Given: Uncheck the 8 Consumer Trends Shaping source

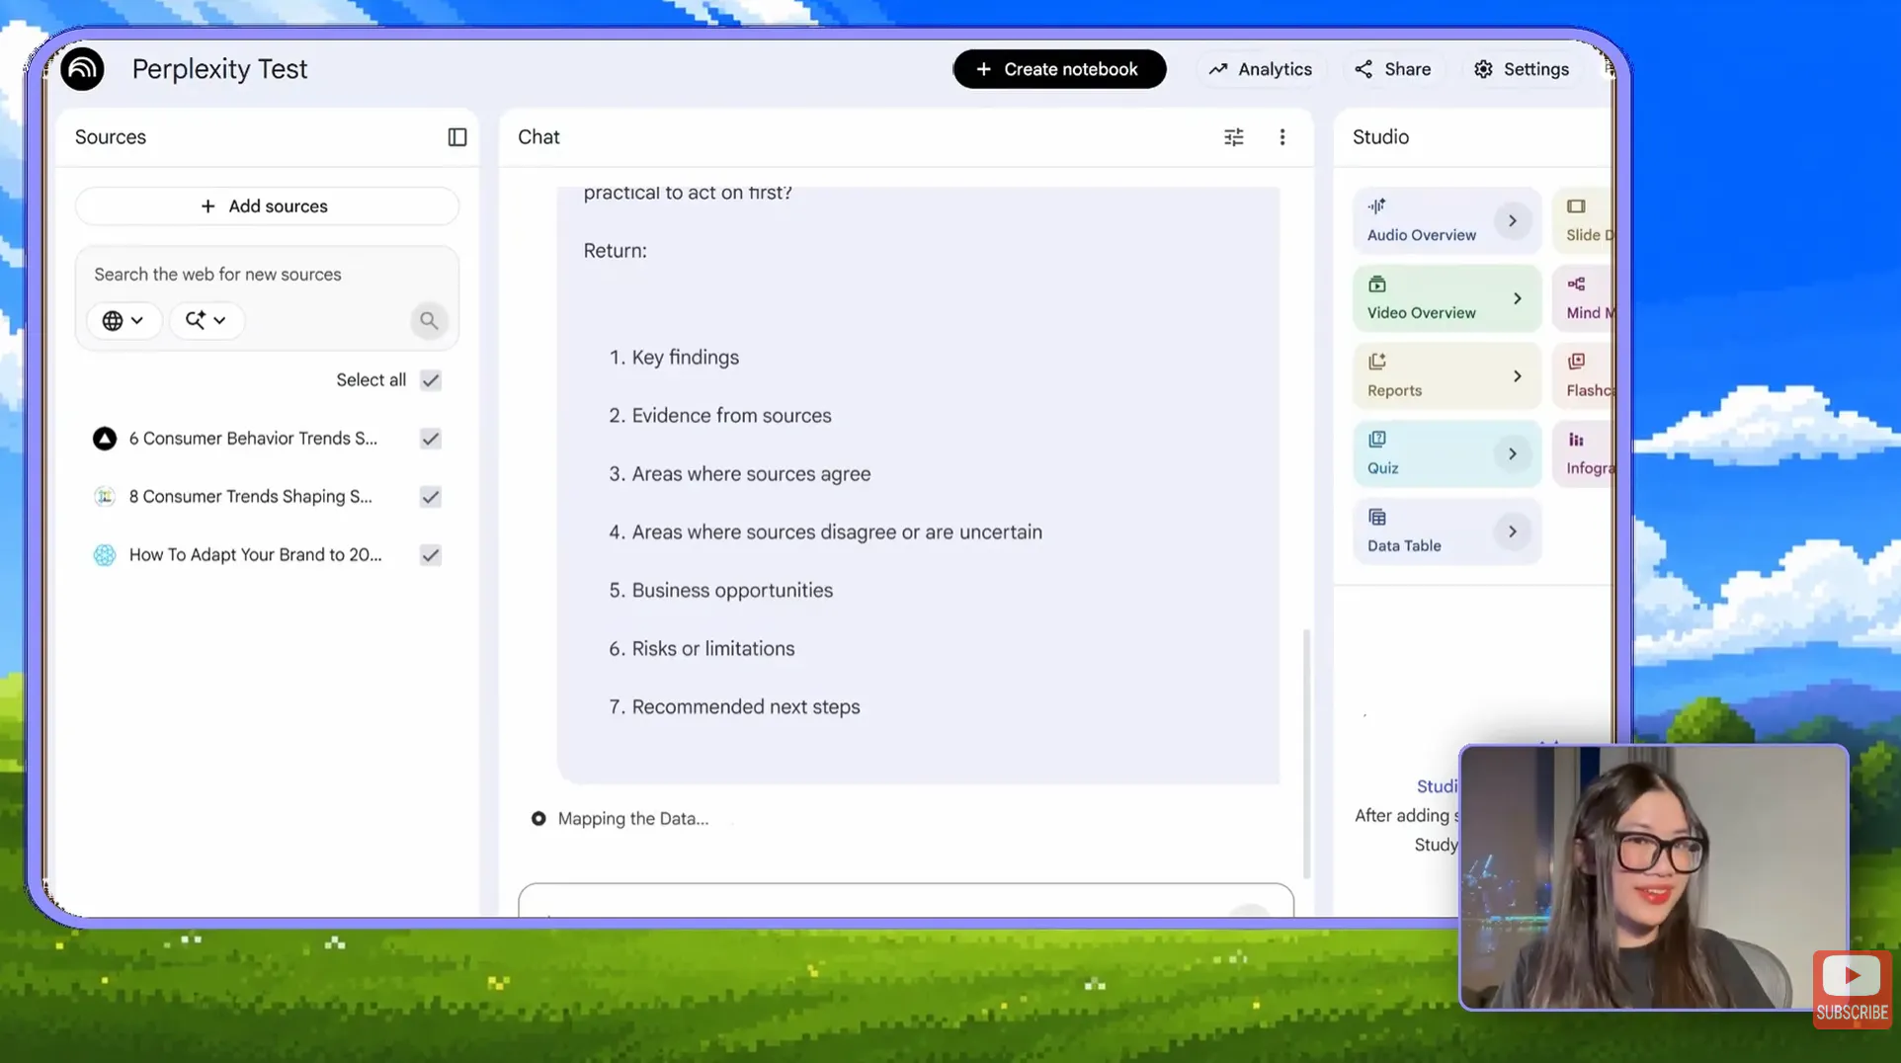Looking at the screenshot, I should pos(430,497).
